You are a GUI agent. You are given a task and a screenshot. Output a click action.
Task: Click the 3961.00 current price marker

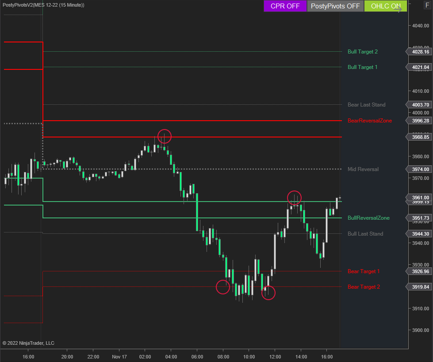point(420,198)
